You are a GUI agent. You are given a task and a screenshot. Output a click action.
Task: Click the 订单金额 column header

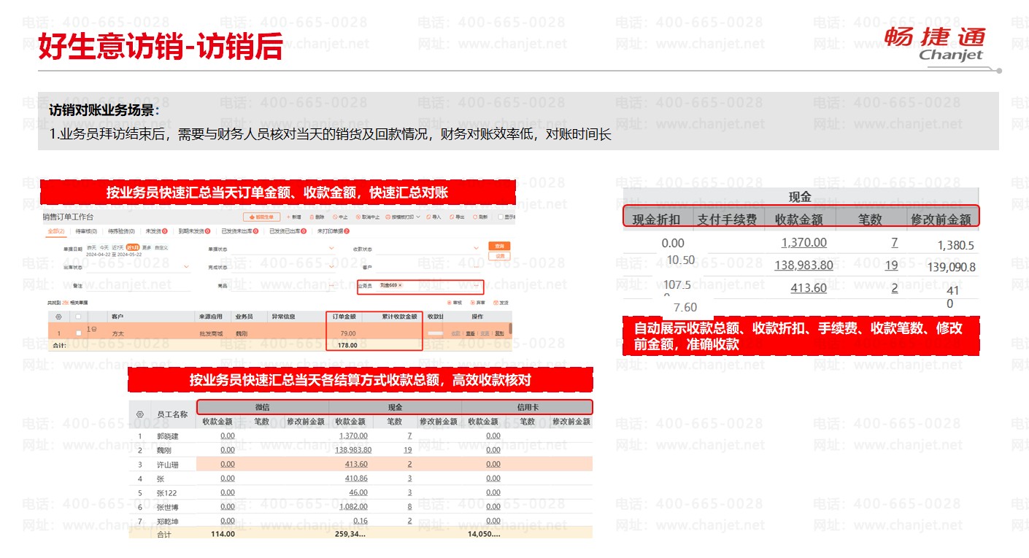(344, 317)
